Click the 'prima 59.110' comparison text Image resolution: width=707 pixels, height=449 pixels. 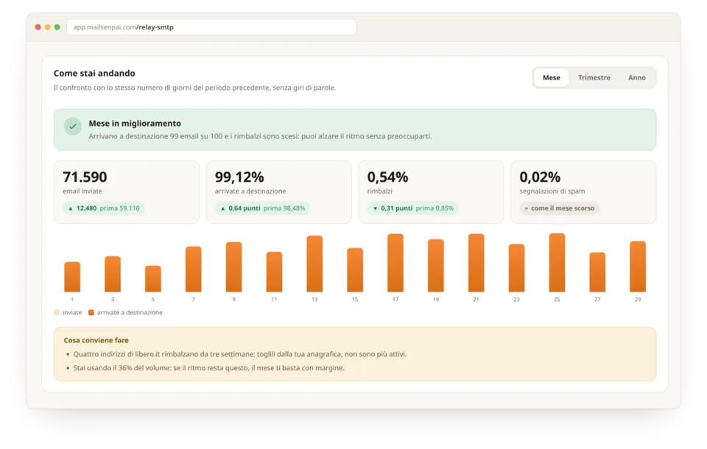(x=119, y=208)
